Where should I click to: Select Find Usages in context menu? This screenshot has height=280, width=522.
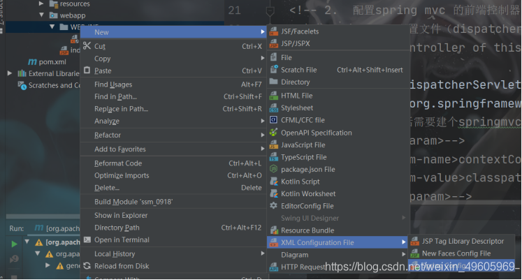point(173,84)
